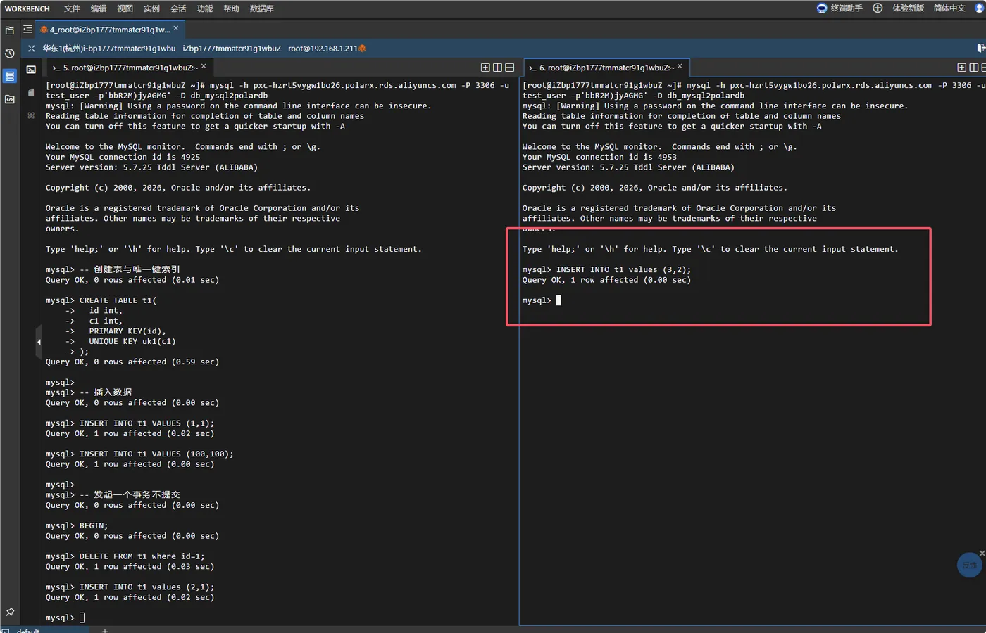Click 'BEGIN;' statement in left terminal

(94, 525)
